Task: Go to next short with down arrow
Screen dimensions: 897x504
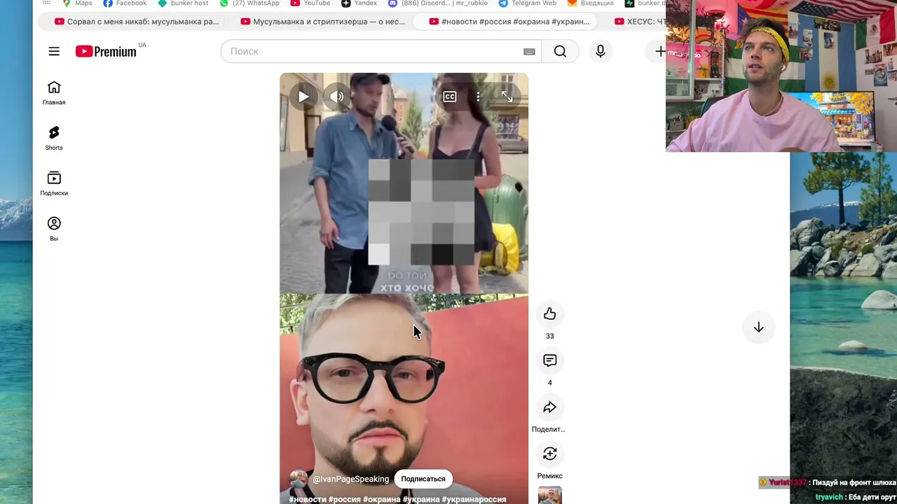Action: point(758,327)
